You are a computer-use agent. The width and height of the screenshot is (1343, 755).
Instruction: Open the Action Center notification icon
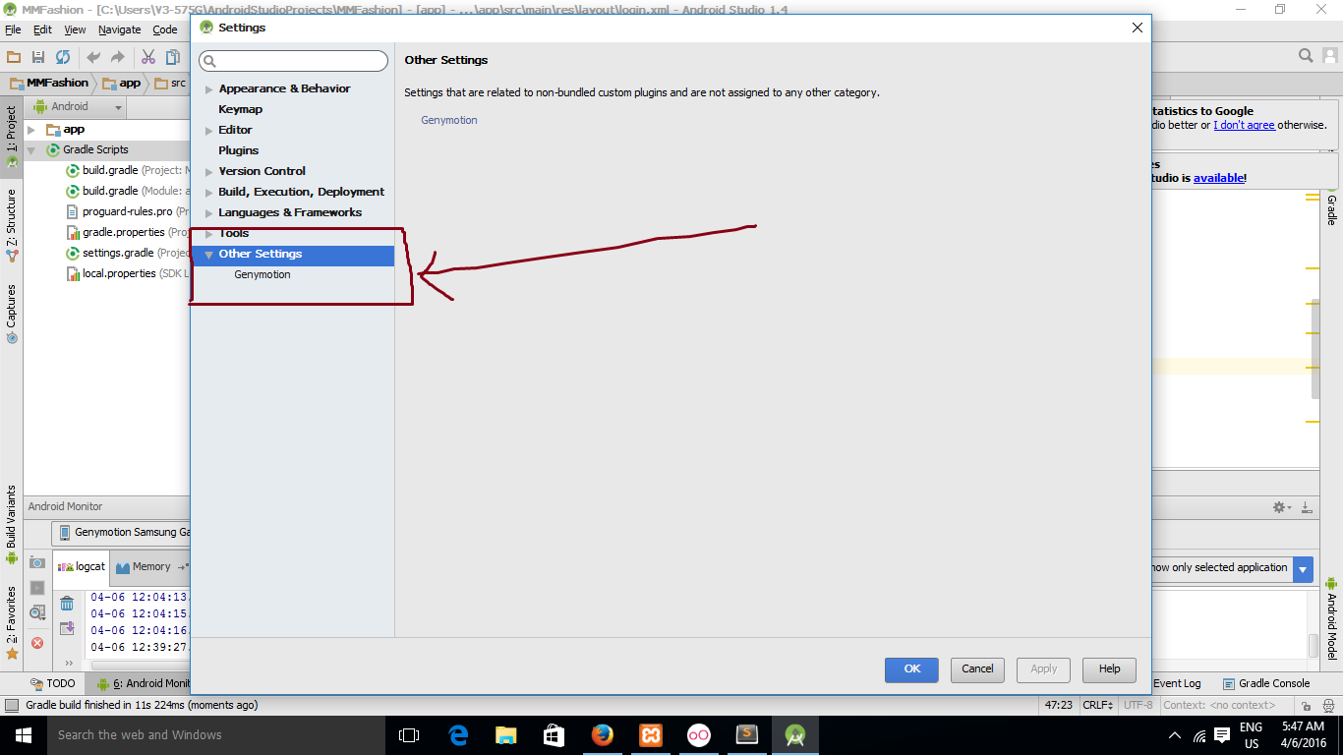point(1222,734)
